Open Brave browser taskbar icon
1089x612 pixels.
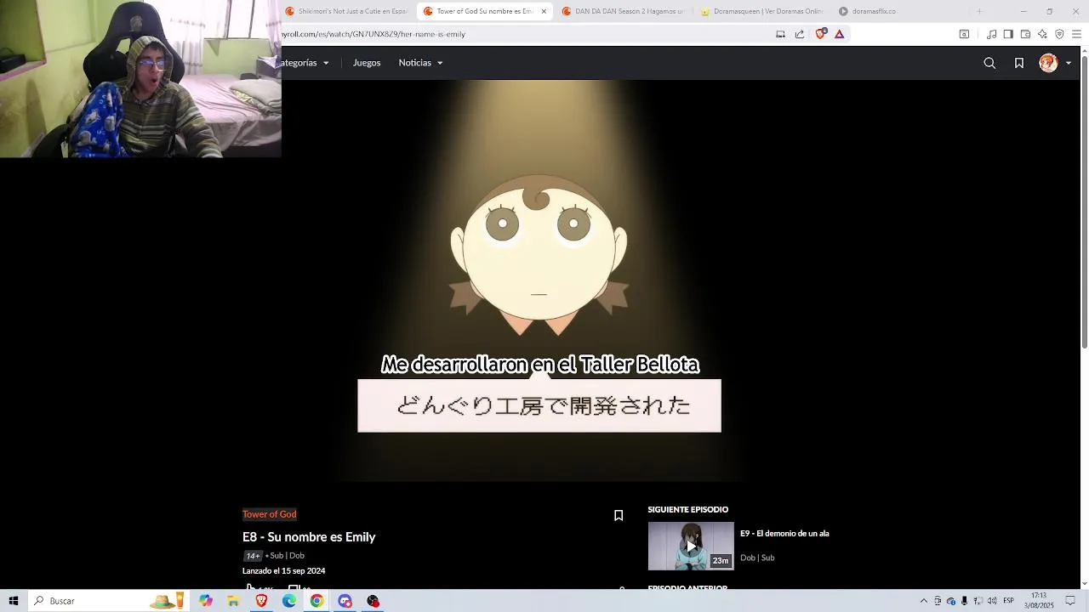pyautogui.click(x=261, y=601)
